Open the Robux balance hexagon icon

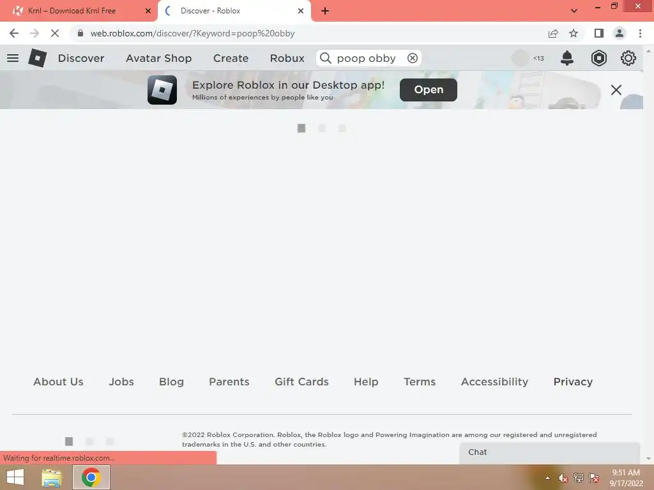[598, 58]
